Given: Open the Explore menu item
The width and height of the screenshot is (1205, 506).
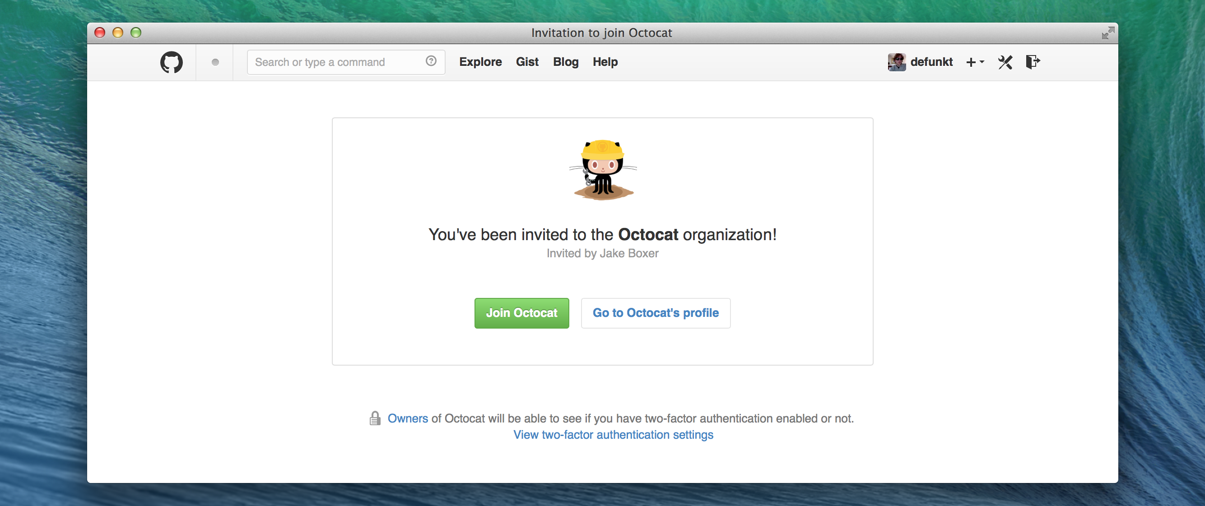Looking at the screenshot, I should (x=480, y=62).
